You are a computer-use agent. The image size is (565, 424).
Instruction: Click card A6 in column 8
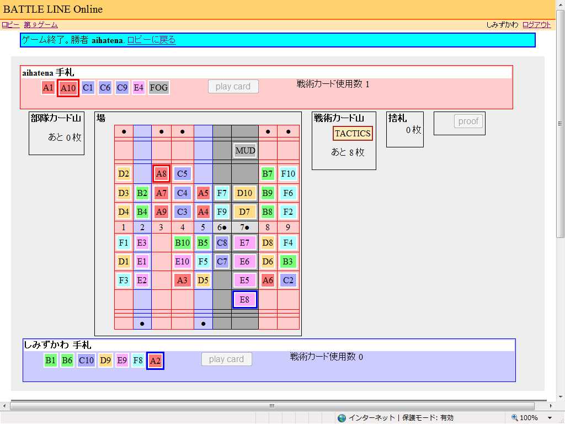tap(268, 280)
